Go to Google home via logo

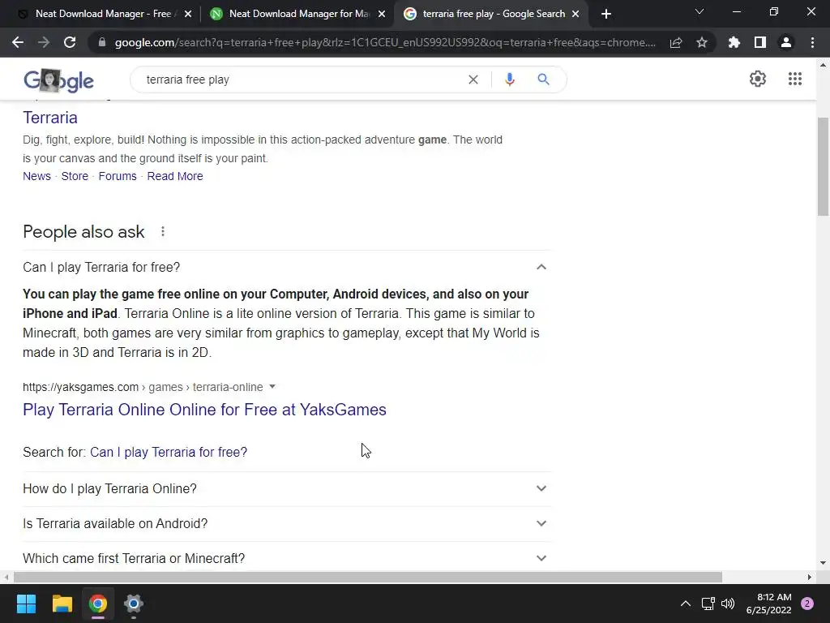[58, 80]
